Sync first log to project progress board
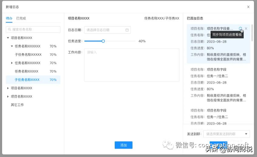Image resolution: width=257 pixels, height=157 pixels. [240, 28]
